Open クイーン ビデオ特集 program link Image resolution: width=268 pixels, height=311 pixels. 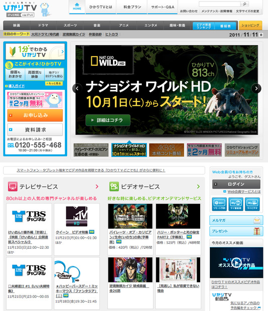coord(72,232)
